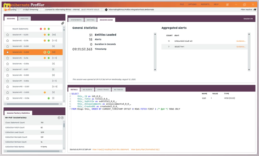Click the Filter Inactive label
The width and height of the screenshot is (259, 156).
coord(247,10)
